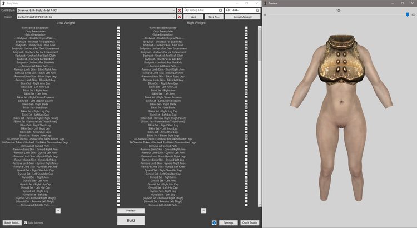Viewport: 417px width, 228px height.
Task: Click the slider list scroll up arrow
Action: pos(260,28)
